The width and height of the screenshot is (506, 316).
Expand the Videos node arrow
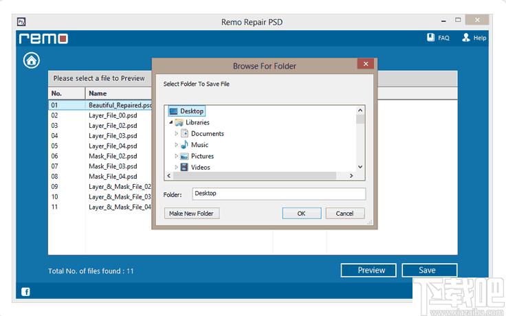(x=176, y=167)
